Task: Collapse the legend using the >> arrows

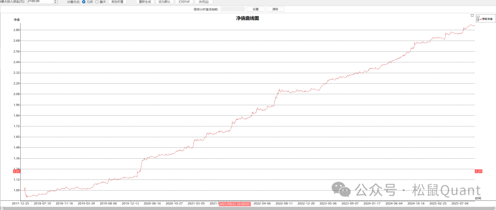Action: (x=478, y=16)
